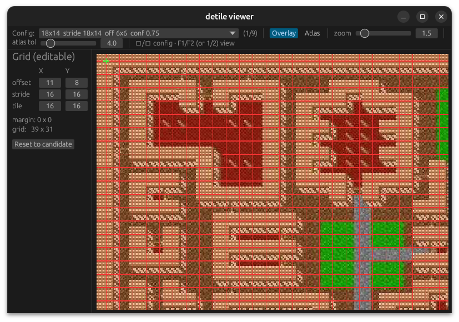Maximize the detile viewer window
This screenshot has height=322, width=459.
click(422, 17)
